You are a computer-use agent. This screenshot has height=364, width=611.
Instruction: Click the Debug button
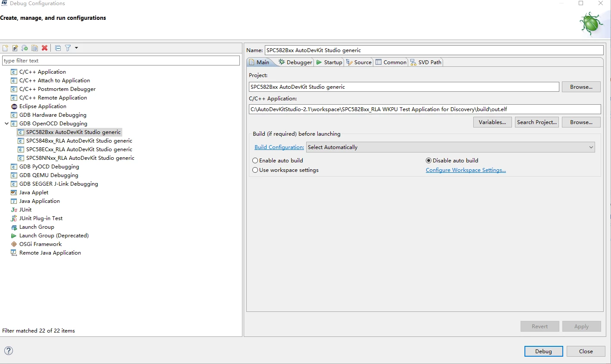pos(544,352)
